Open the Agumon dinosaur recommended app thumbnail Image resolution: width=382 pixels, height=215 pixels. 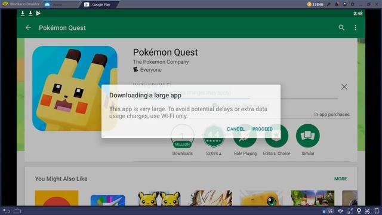261,198
